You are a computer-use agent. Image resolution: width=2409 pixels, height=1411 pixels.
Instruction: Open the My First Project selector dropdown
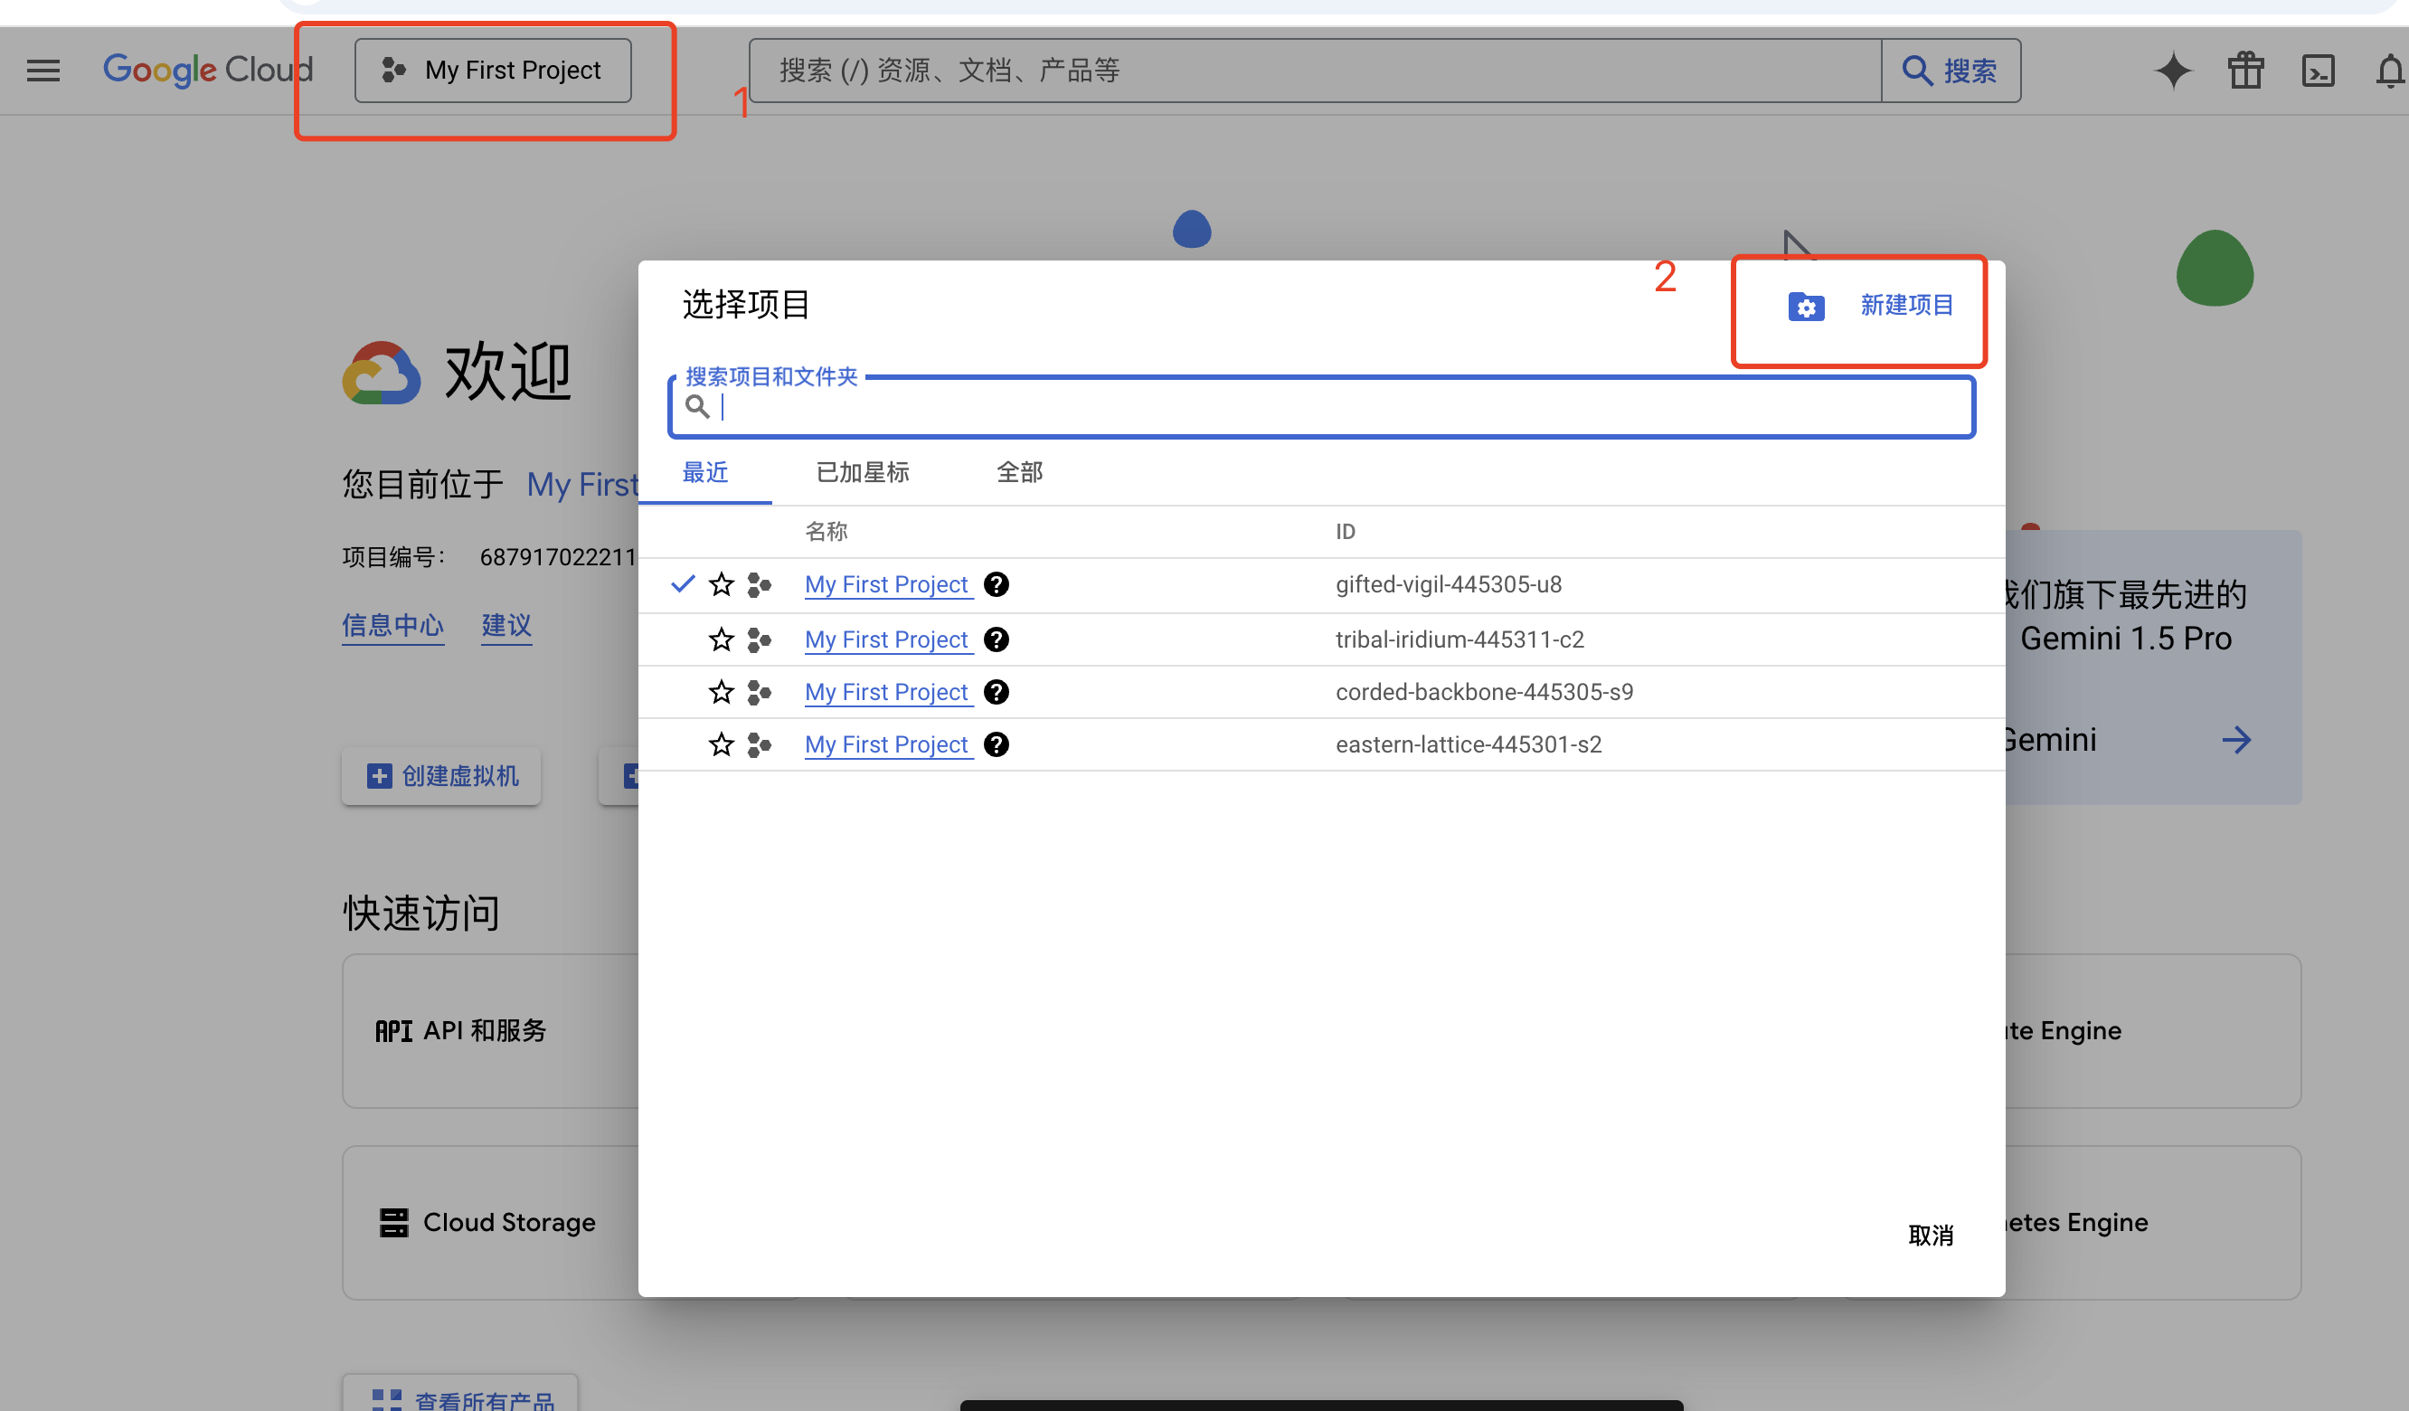(x=492, y=71)
